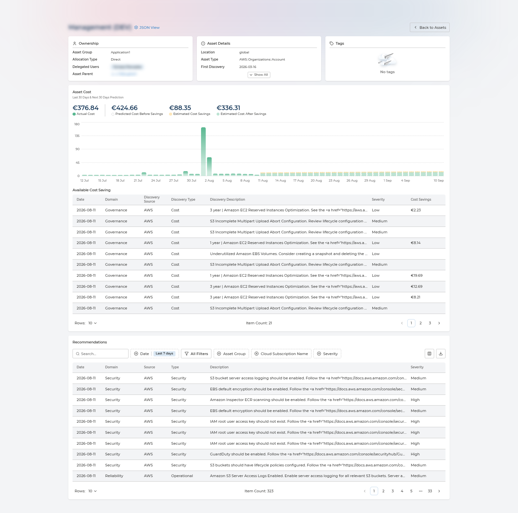Click the JSON View gear icon
Image resolution: width=518 pixels, height=513 pixels.
coord(136,28)
